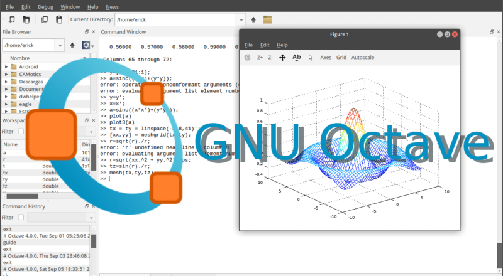Select variable ty in Workspace

coord(46,179)
